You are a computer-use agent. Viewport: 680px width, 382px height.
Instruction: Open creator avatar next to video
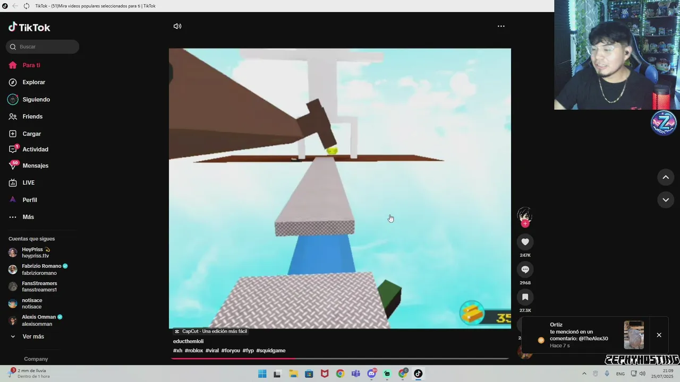pos(525,214)
